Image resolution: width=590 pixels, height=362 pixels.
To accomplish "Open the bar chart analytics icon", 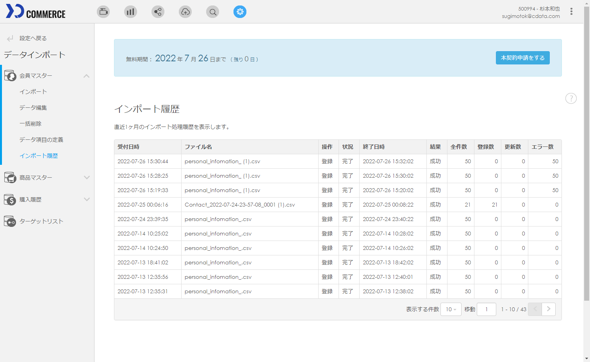I will 130,12.
